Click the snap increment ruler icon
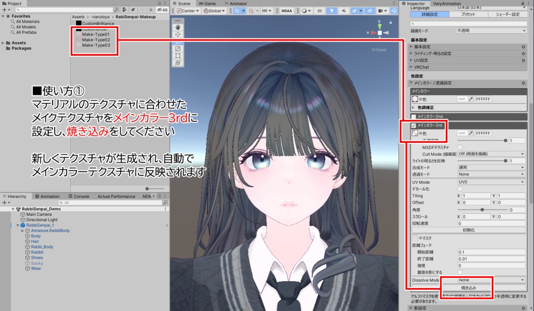 tap(264, 11)
